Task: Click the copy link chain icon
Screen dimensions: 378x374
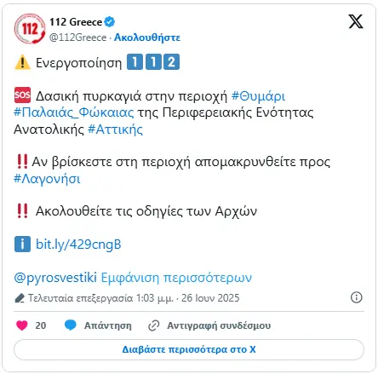Action: [154, 325]
